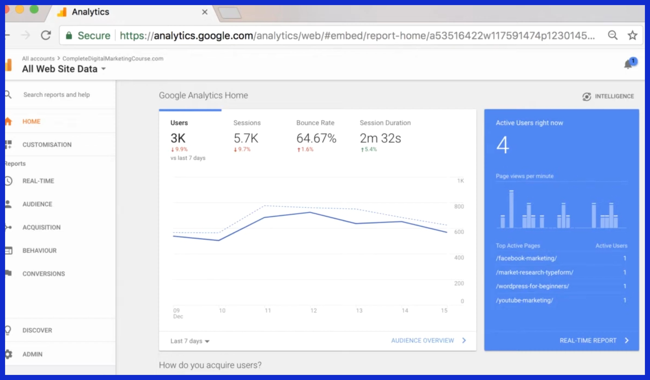Click the 2m 32s session duration value
Screen dimensions: 650x380
(380, 138)
